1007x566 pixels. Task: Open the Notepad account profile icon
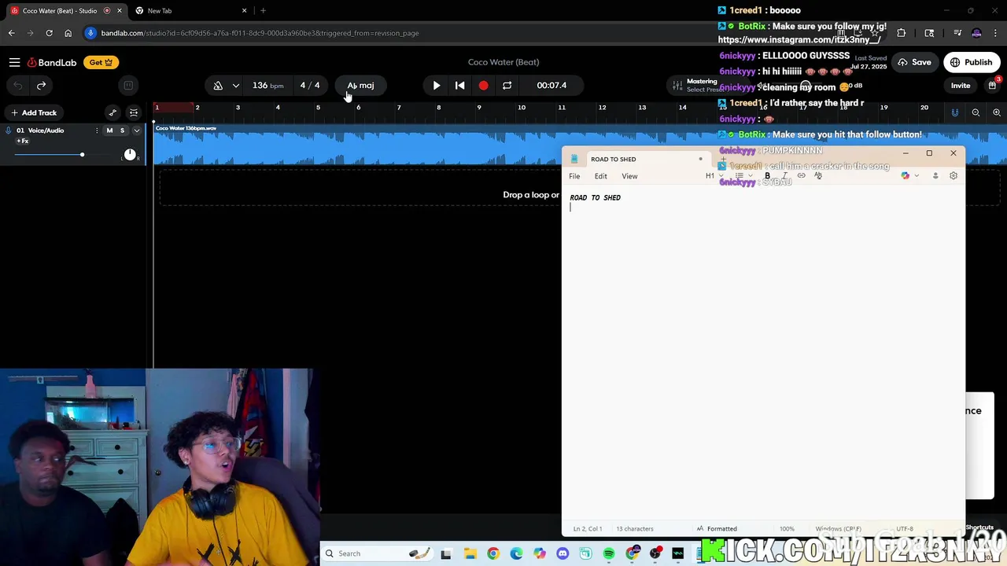click(935, 176)
